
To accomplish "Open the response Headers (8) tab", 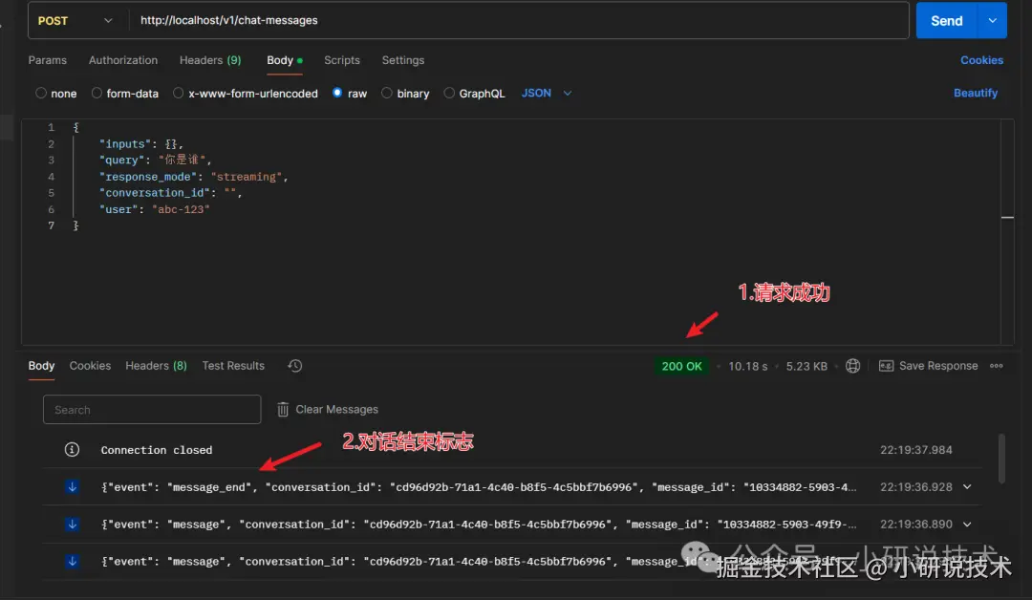I will [156, 366].
